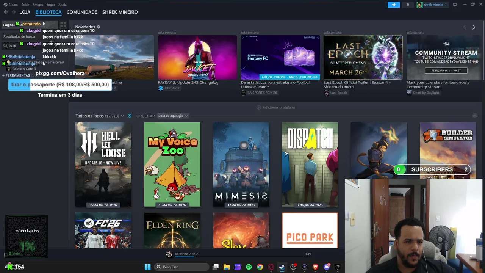
Task: Show next Novidades items with right chevron
Action: (474, 27)
